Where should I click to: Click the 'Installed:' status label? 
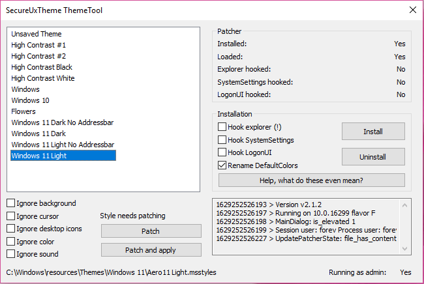[232, 44]
